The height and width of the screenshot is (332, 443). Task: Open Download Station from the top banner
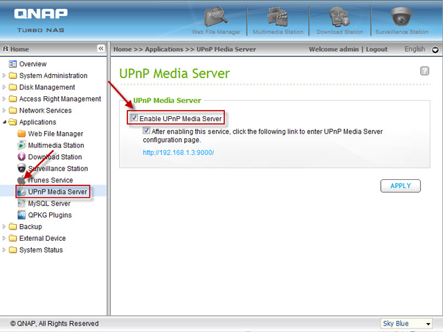click(340, 21)
